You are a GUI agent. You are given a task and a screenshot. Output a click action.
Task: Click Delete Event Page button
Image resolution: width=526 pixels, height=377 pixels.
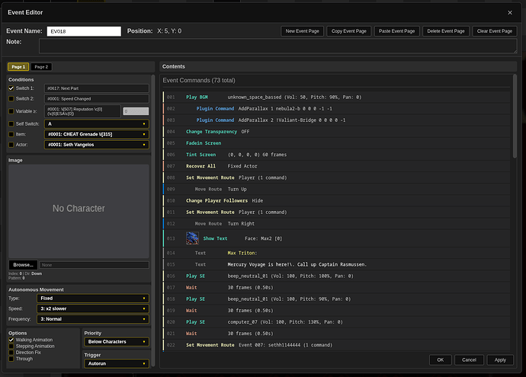point(446,31)
